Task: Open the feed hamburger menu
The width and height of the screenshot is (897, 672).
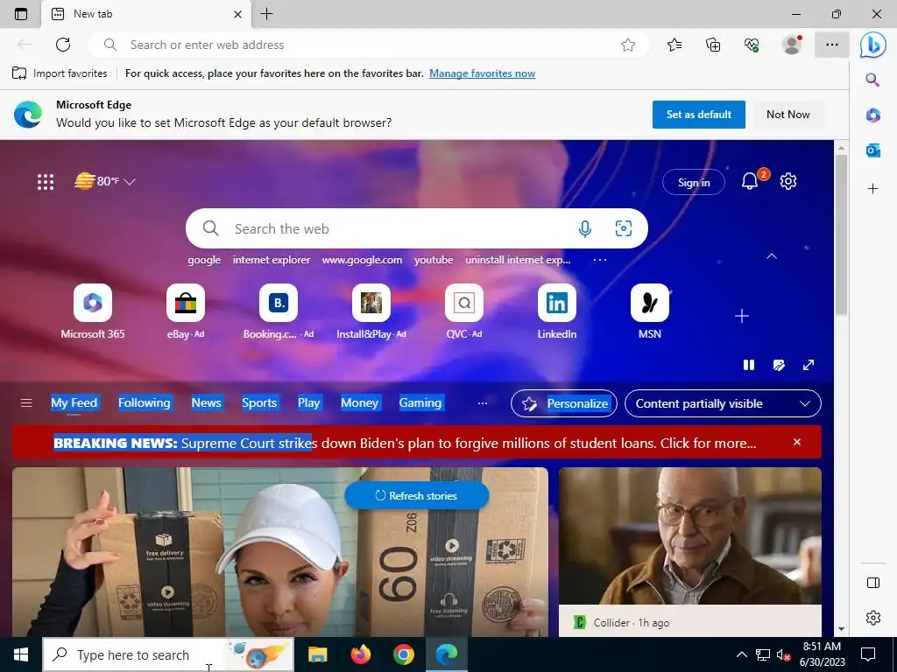Action: 26,403
